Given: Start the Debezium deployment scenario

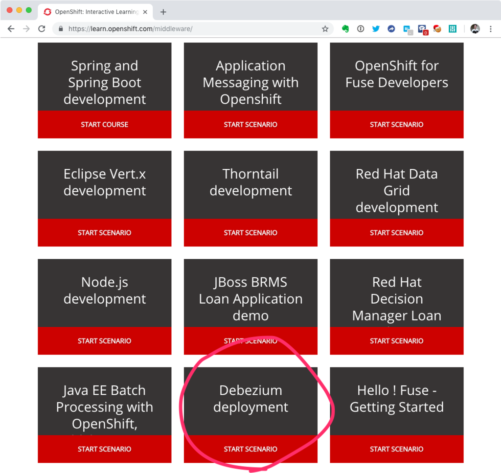Looking at the screenshot, I should click(250, 449).
